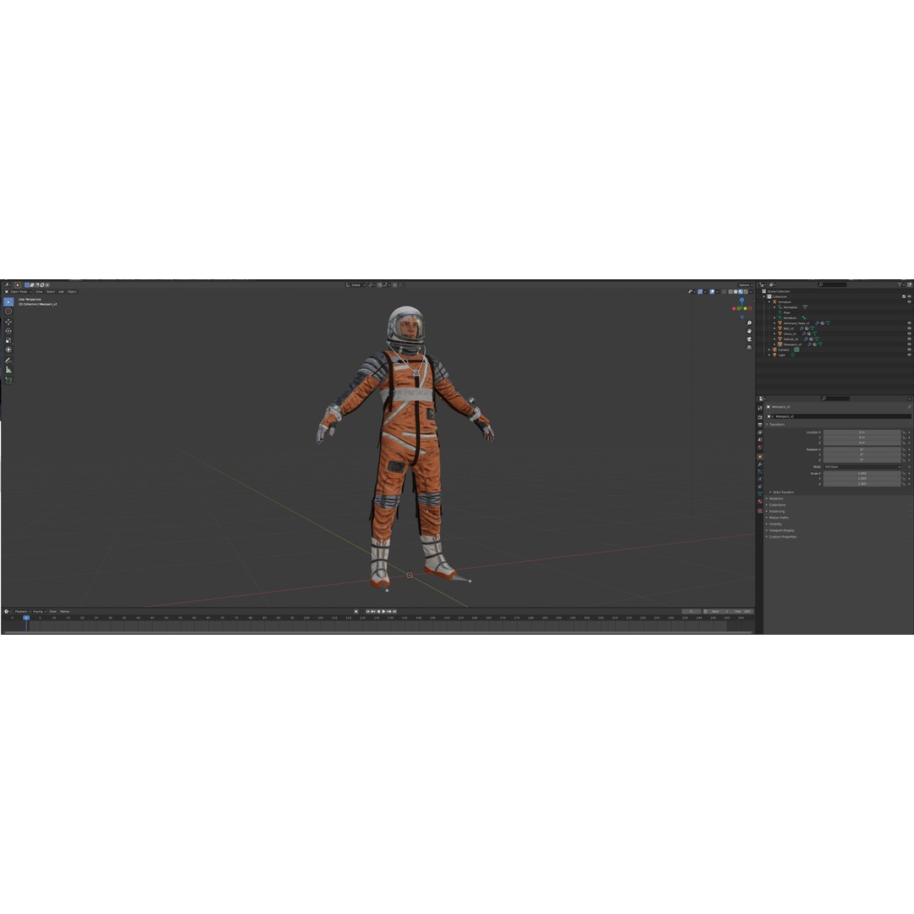Open the Output properties tab
The height and width of the screenshot is (914, 914).
pos(760,425)
